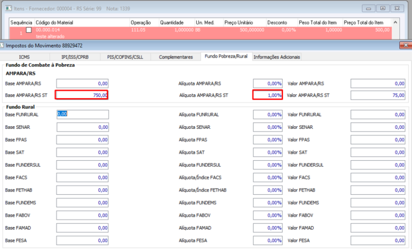Click the Operação column header
412x249 pixels.
(x=144, y=22)
